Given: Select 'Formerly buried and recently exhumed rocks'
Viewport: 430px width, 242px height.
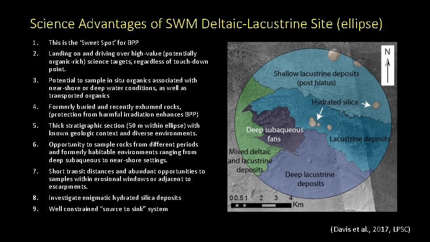Looking at the screenshot, I should point(115,107).
